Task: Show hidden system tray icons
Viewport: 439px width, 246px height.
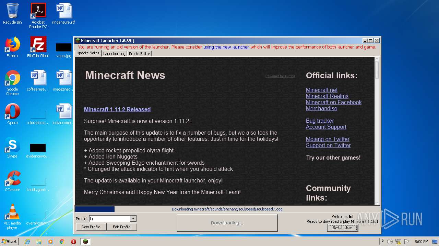Action: click(x=383, y=242)
